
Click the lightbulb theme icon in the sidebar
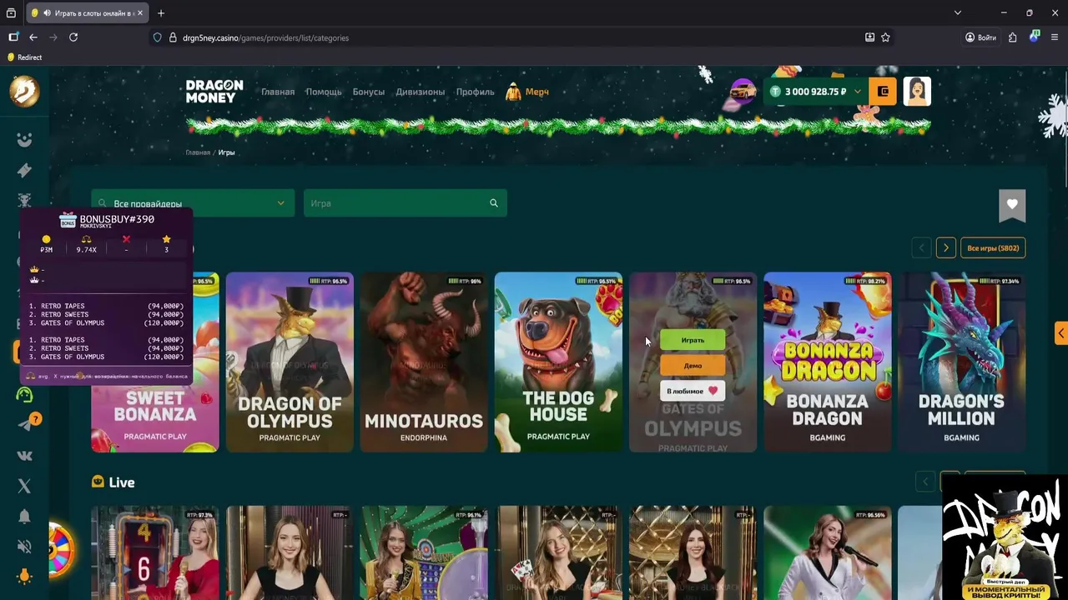(x=24, y=577)
